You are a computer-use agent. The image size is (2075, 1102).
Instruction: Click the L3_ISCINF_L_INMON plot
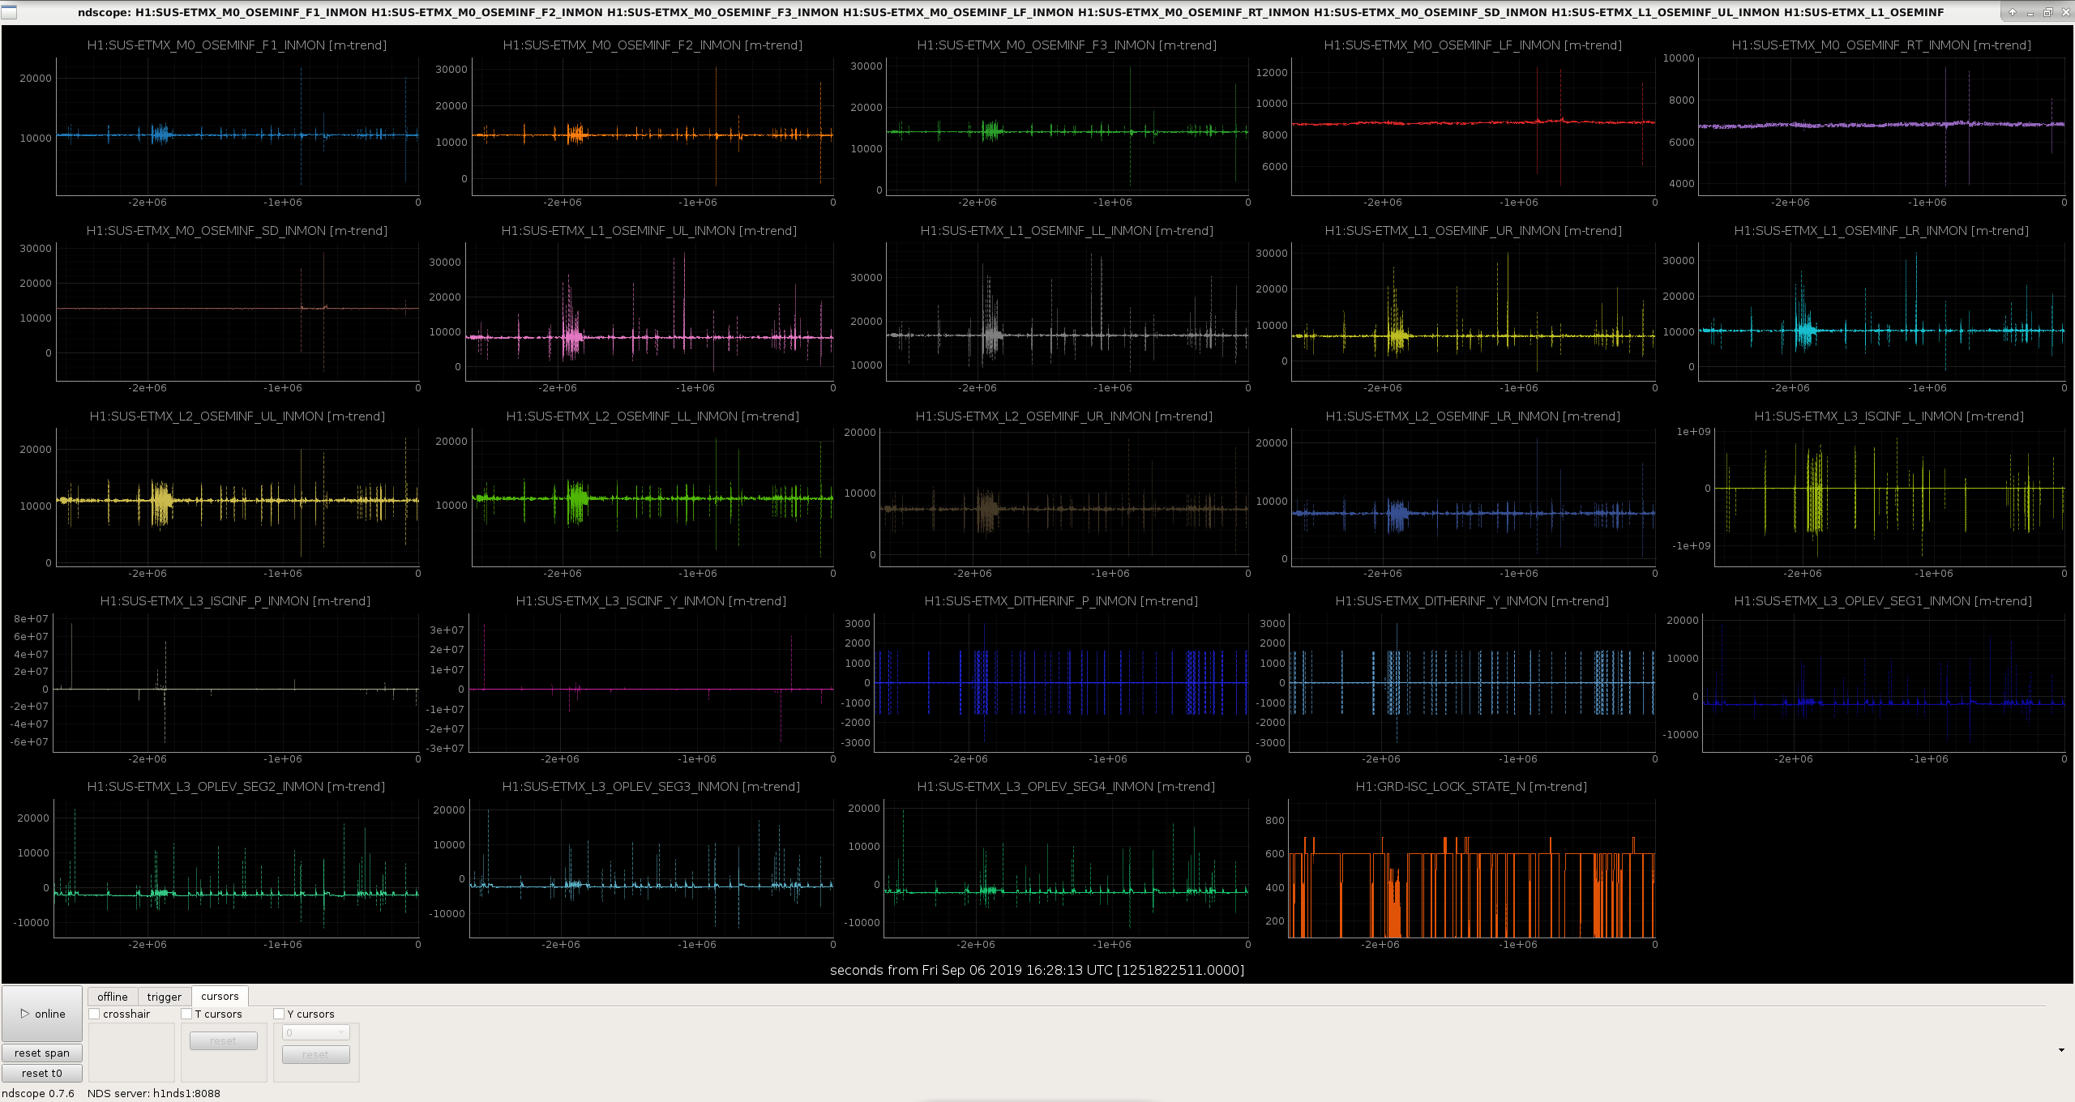[x=1889, y=498]
